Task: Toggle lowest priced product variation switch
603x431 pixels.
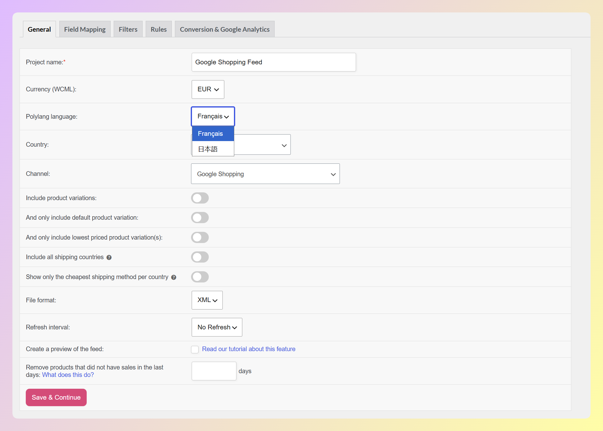Action: 200,237
